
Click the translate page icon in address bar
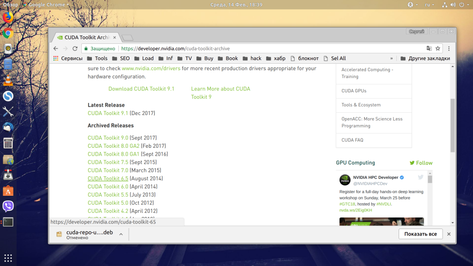[x=429, y=48]
